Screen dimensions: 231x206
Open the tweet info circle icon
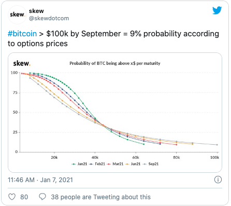tap(218, 180)
